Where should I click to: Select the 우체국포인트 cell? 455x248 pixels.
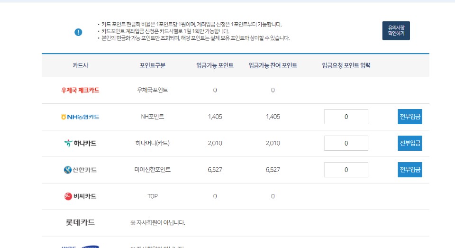tap(152, 90)
